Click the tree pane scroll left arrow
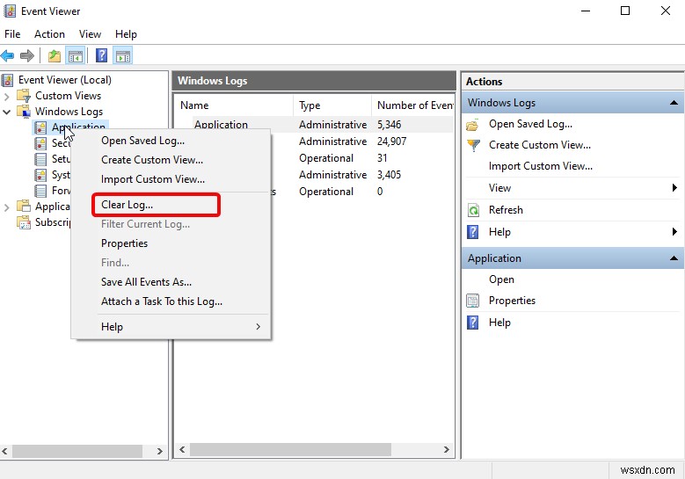 tap(5, 451)
